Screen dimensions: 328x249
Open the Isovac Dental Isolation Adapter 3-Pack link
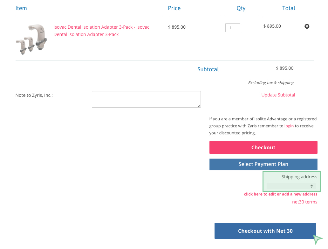click(101, 31)
